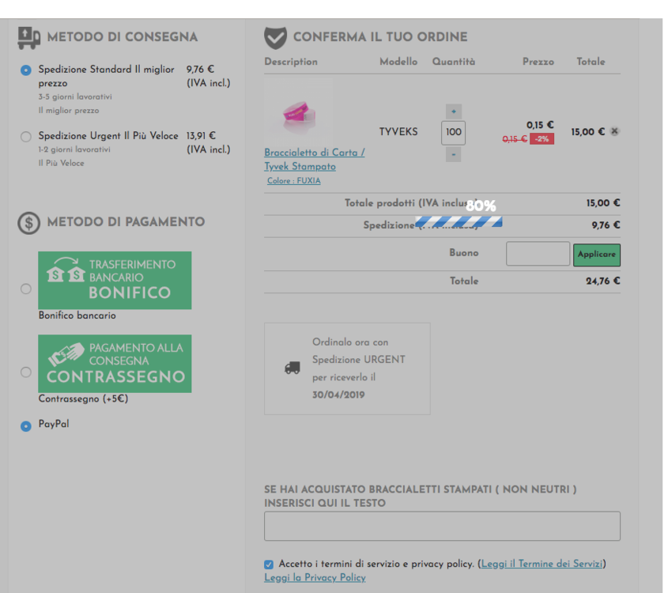Uncheck the terms of service acceptance checkbox
The height and width of the screenshot is (593, 668).
(x=269, y=564)
